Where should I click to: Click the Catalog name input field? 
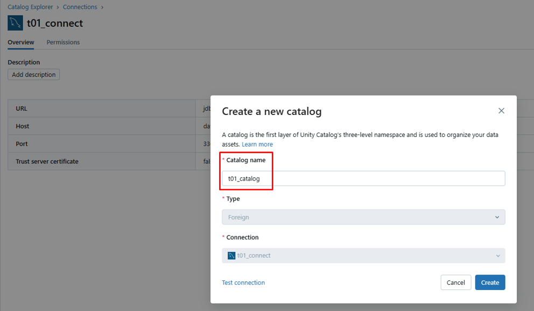coord(363,179)
